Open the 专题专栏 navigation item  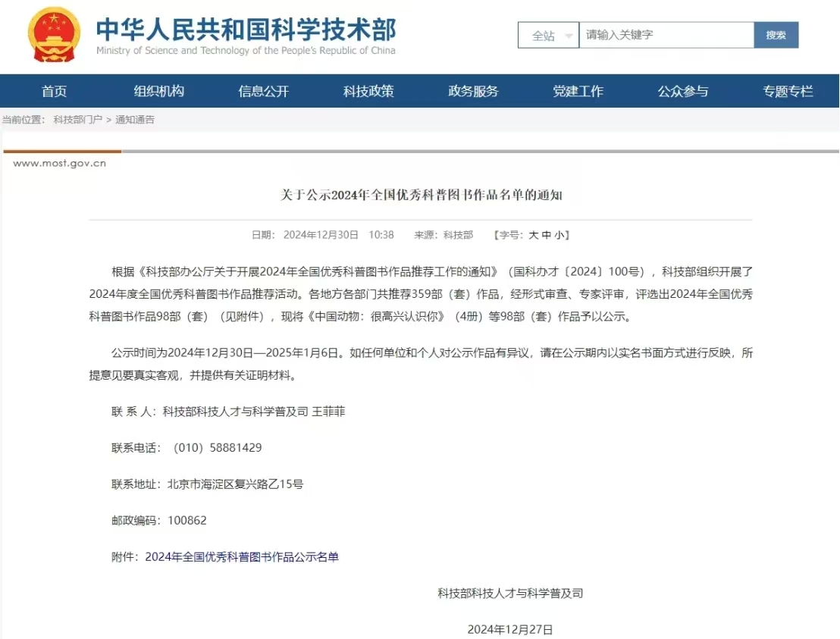(788, 92)
